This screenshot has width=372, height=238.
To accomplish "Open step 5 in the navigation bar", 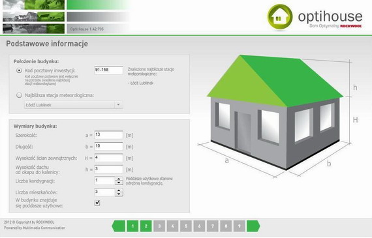I will [186, 226].
